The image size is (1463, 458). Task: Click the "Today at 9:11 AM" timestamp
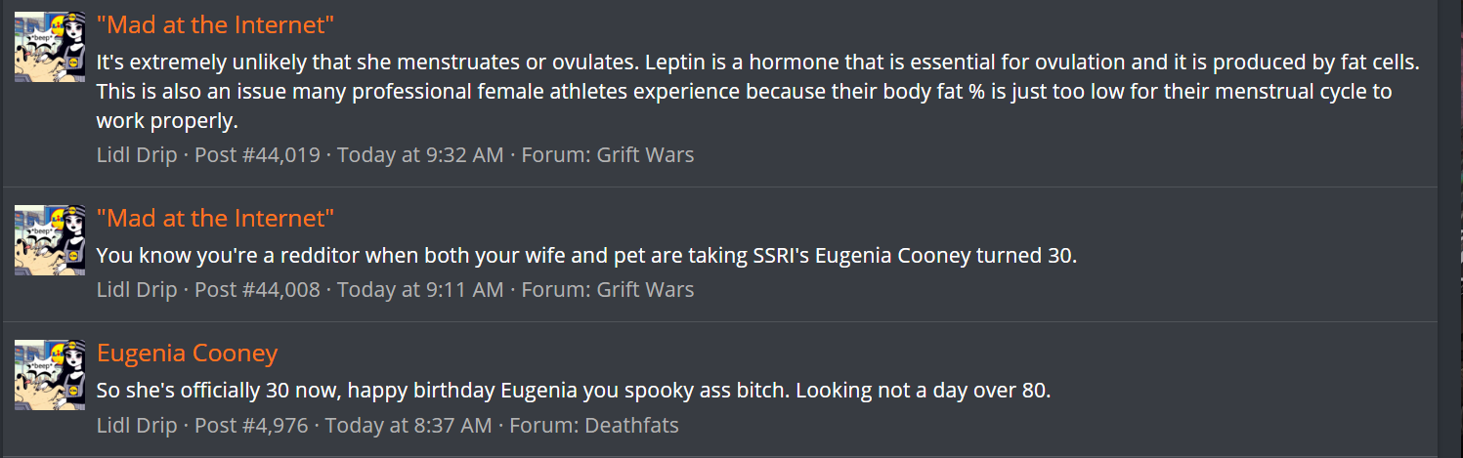click(x=420, y=289)
